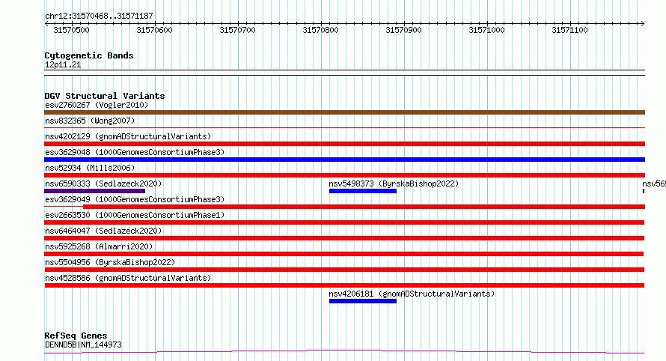The width and height of the screenshot is (666, 361).
Task: Select the brown esv2760267 variant bar
Action: click(344, 112)
